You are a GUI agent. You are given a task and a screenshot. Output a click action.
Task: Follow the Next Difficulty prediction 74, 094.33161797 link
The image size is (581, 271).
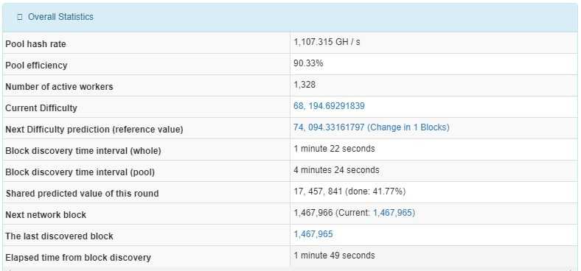(x=372, y=127)
